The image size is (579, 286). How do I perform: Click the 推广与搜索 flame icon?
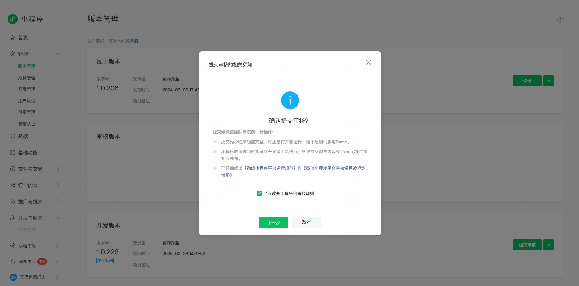[x=13, y=202]
